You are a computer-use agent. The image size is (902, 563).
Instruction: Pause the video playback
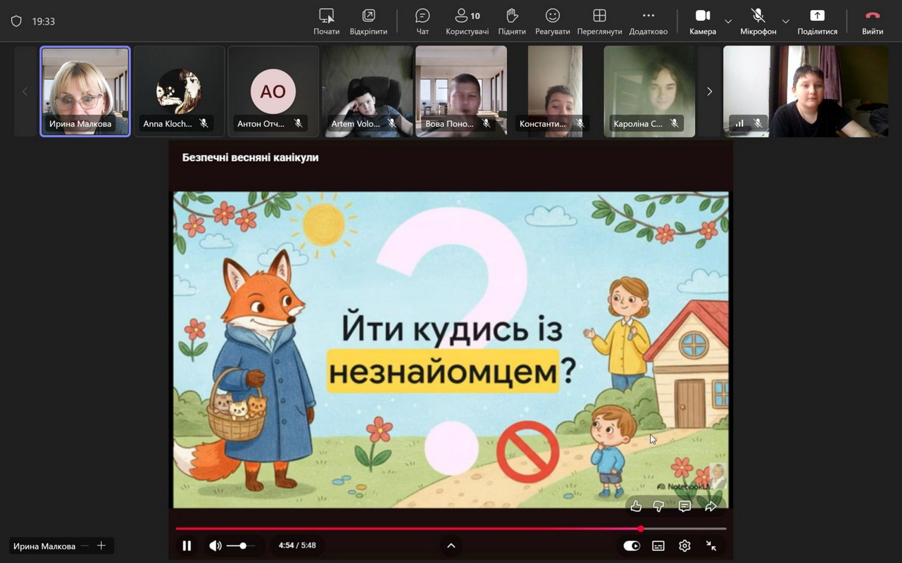pos(187,545)
